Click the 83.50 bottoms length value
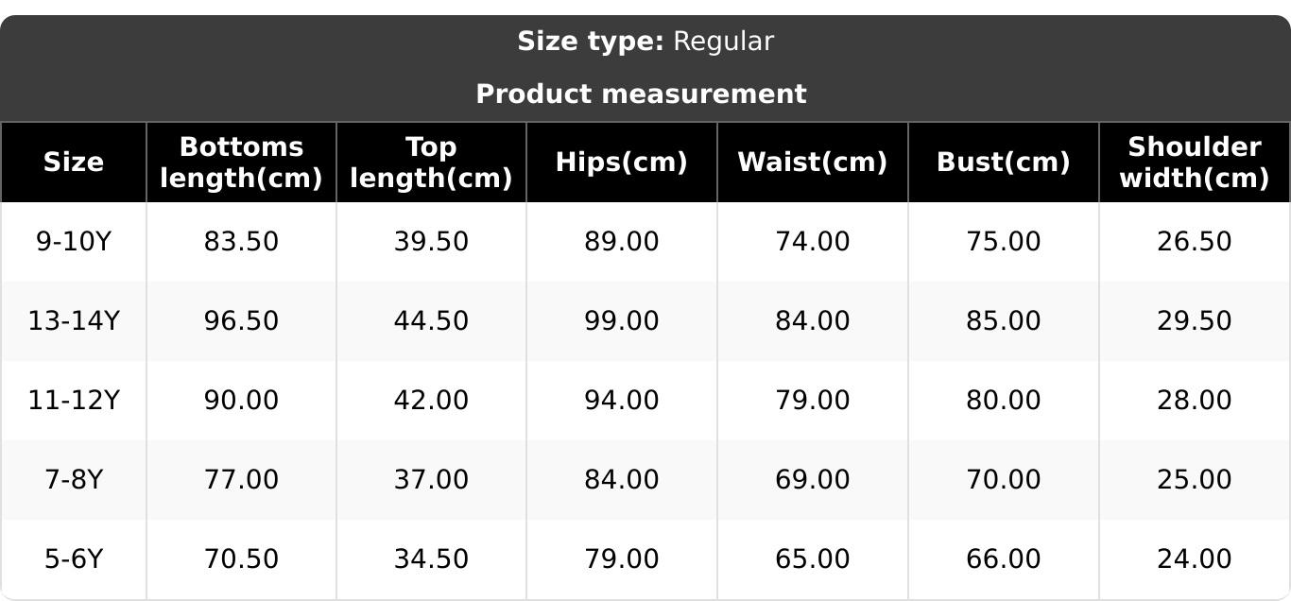Image resolution: width=1291 pixels, height=601 pixels. point(241,242)
